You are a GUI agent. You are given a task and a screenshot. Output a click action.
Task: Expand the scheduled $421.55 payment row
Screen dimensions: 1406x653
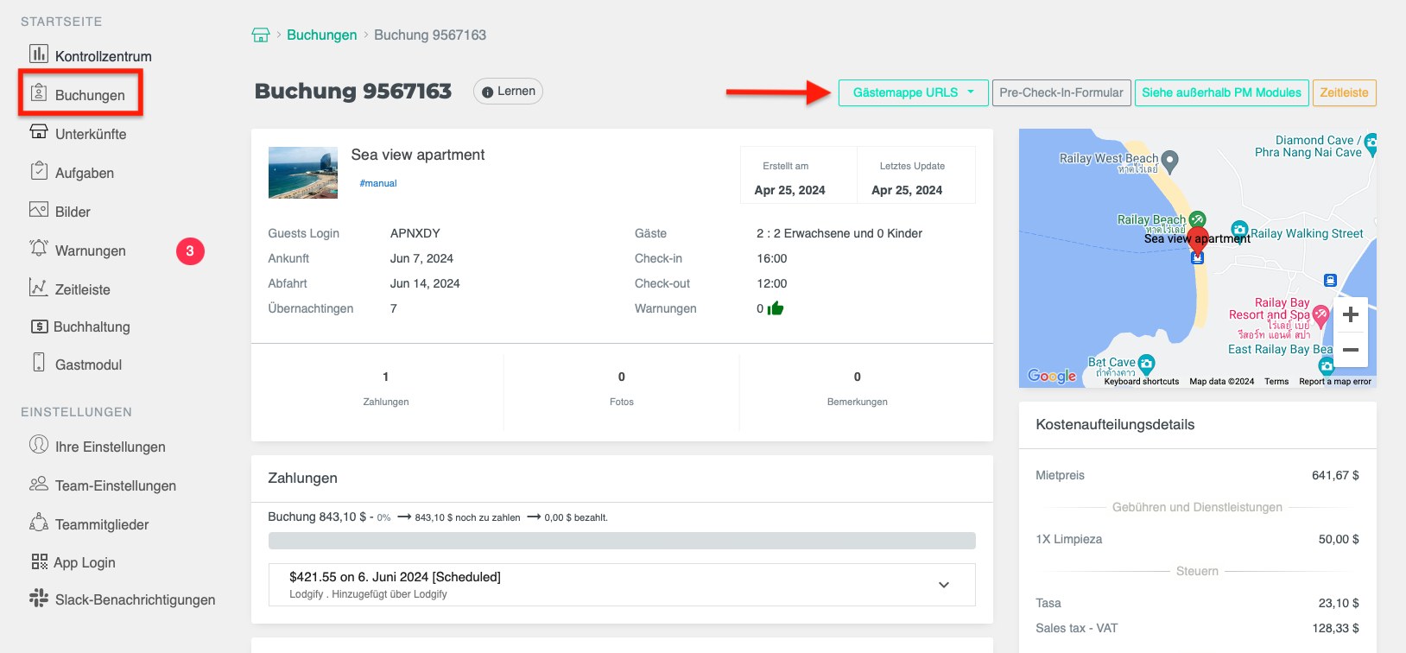tap(944, 585)
